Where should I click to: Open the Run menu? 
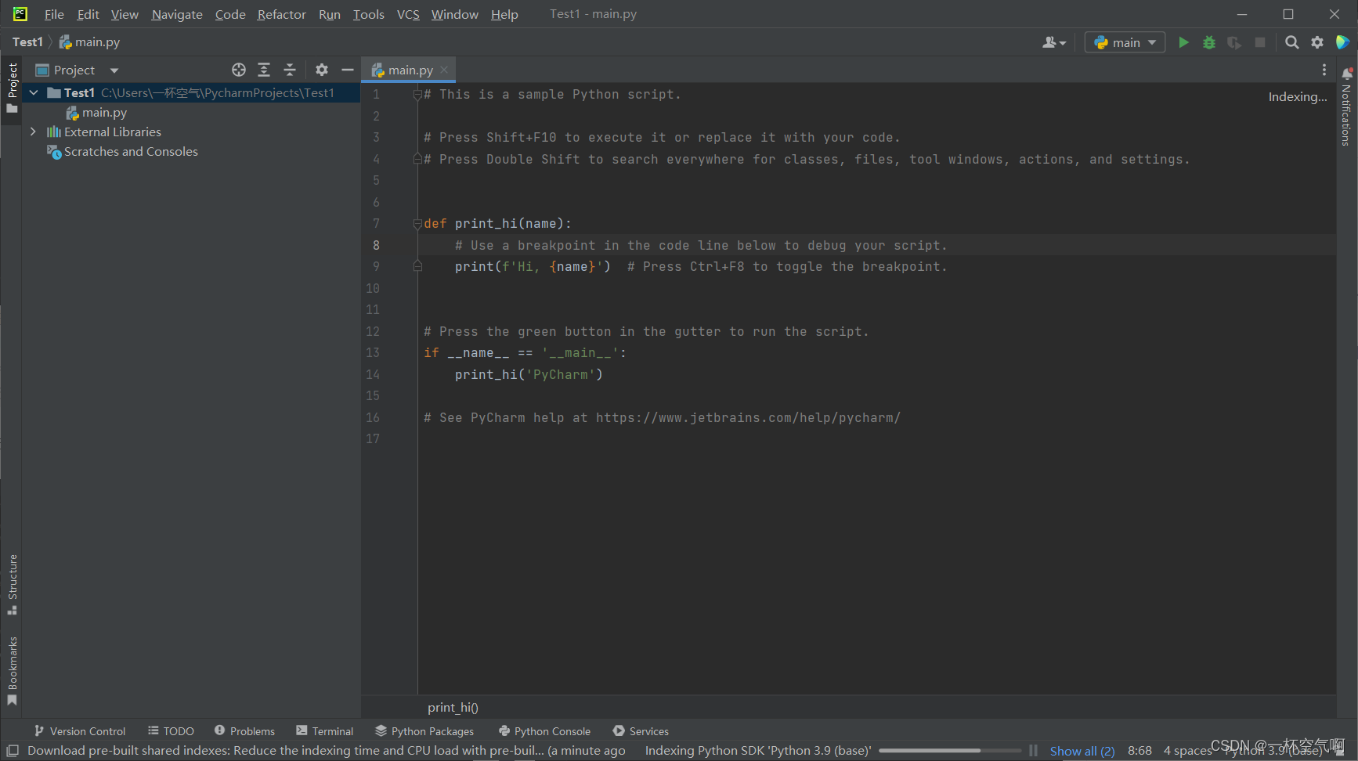click(330, 14)
